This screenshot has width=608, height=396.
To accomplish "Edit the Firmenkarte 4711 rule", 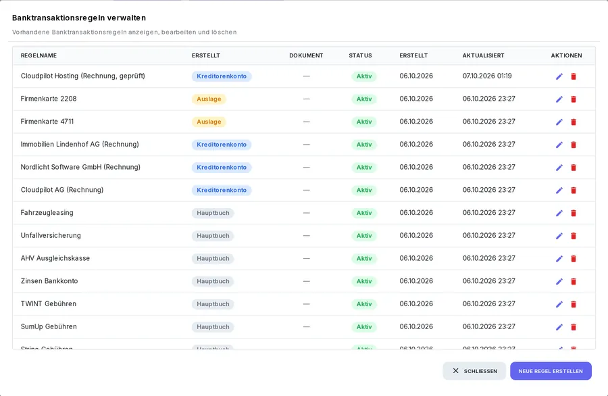I will coord(559,122).
